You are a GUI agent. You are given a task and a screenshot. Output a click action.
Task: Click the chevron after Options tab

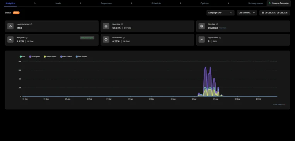point(228,3)
